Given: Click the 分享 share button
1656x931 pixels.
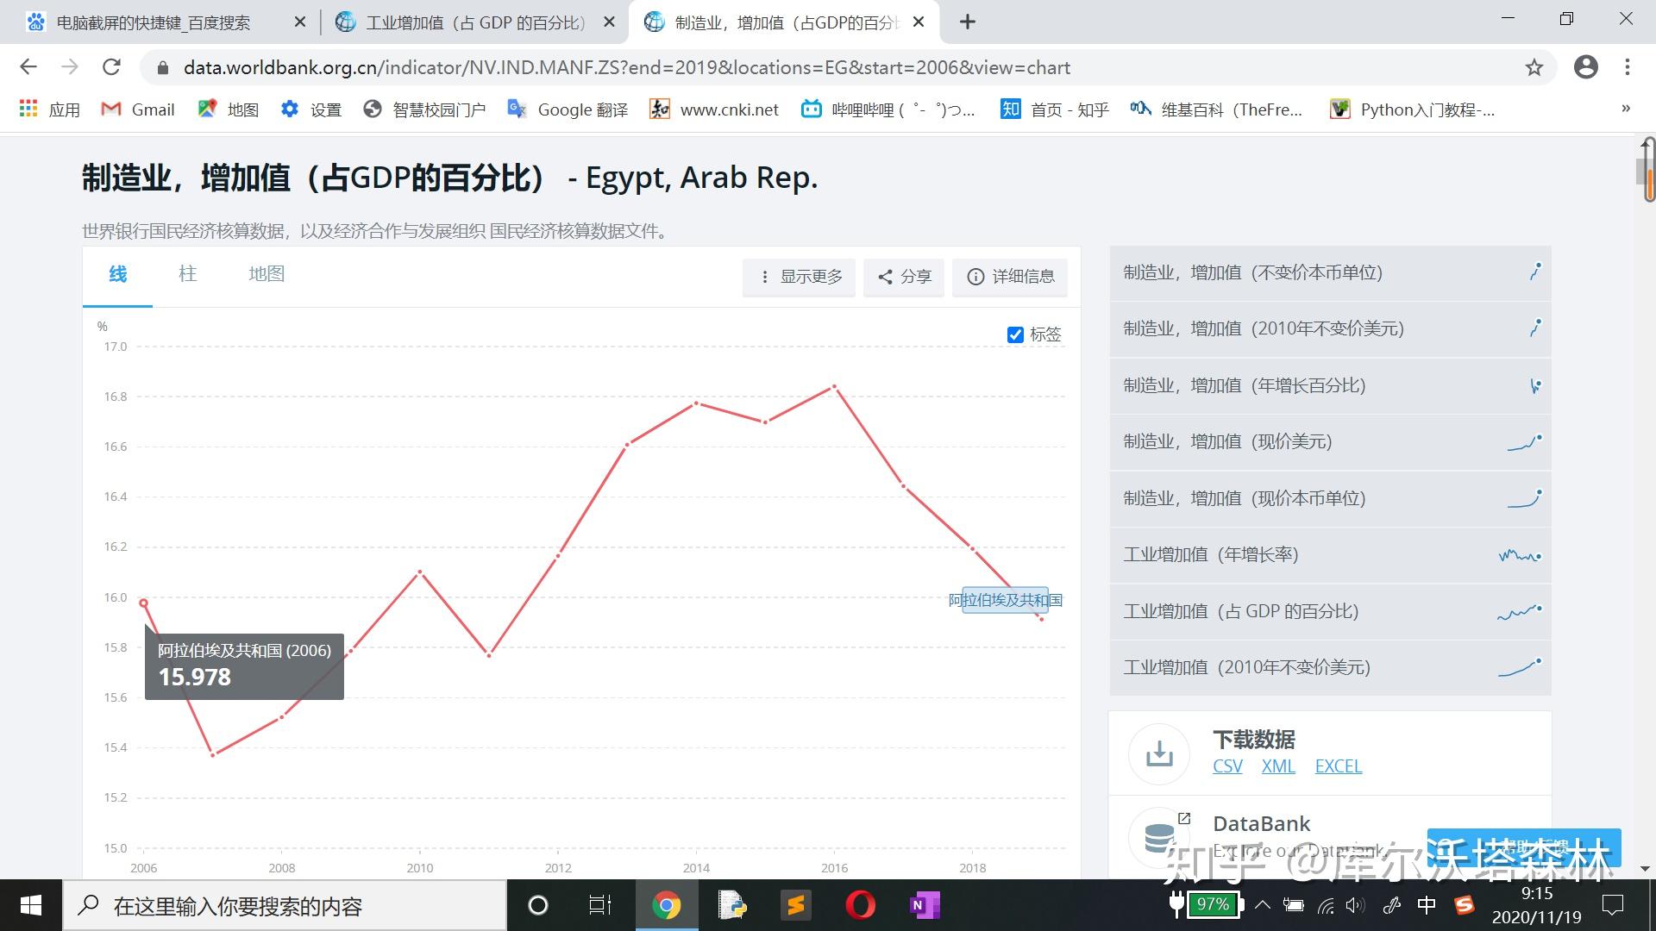Looking at the screenshot, I should [904, 277].
